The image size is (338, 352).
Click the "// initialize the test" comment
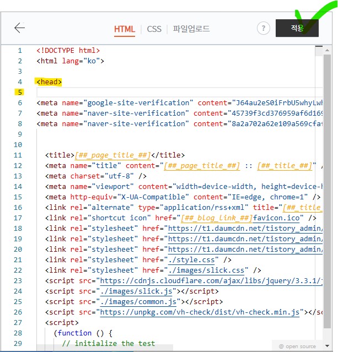point(108,344)
